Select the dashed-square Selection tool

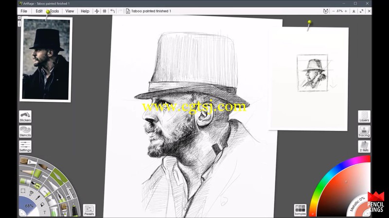tap(23, 190)
